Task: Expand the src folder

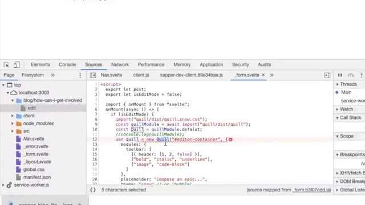Action: [13, 131]
